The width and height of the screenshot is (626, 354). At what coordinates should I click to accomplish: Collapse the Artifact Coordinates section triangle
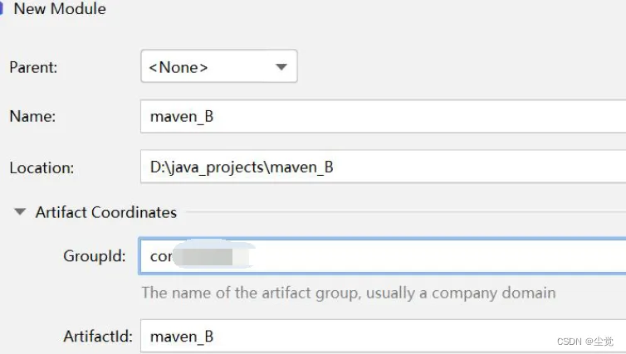[19, 212]
